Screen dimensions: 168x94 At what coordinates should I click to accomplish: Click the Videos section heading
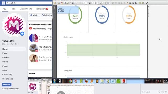click(32, 74)
